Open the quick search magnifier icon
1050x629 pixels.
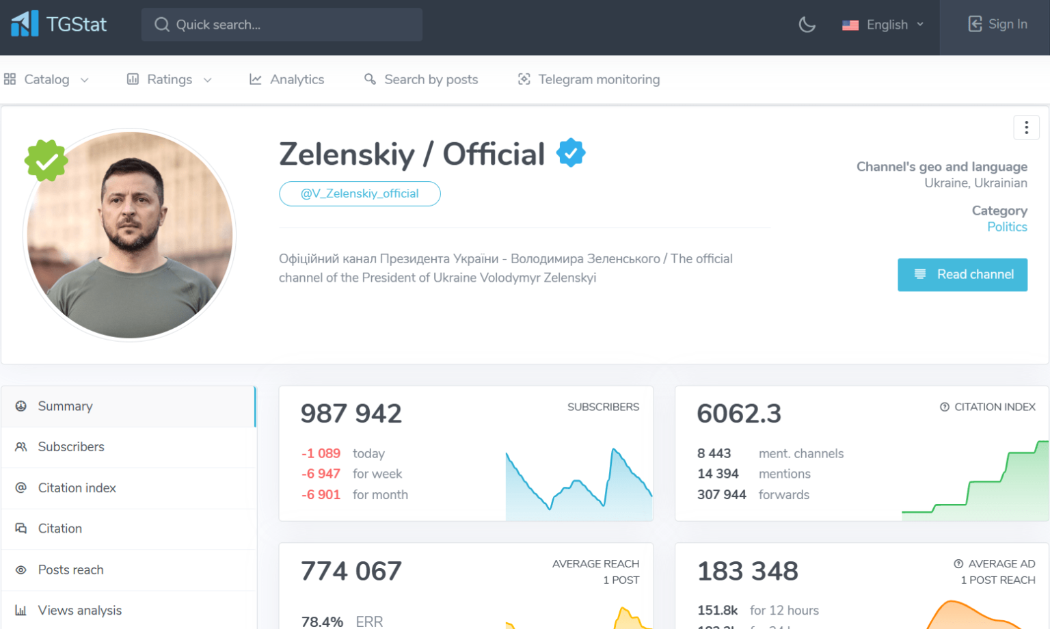pyautogui.click(x=162, y=24)
